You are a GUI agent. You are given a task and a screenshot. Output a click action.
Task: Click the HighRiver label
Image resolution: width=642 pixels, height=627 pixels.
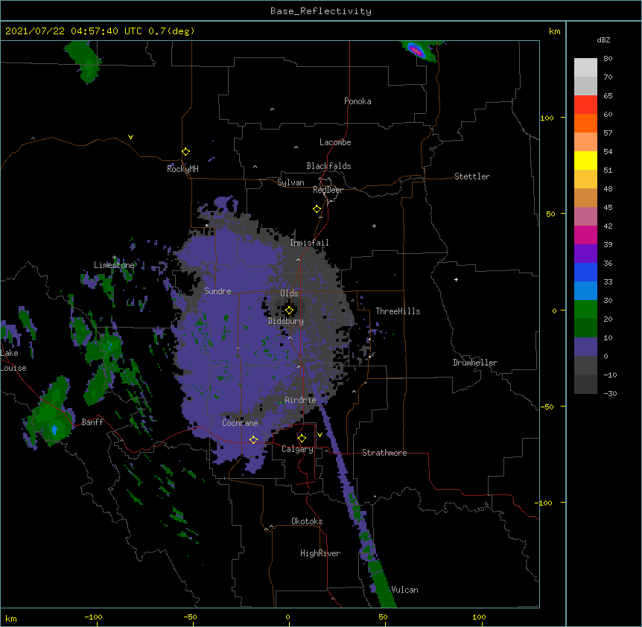click(x=320, y=553)
